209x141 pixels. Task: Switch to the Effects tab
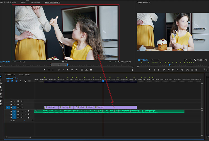(x=23, y=3)
